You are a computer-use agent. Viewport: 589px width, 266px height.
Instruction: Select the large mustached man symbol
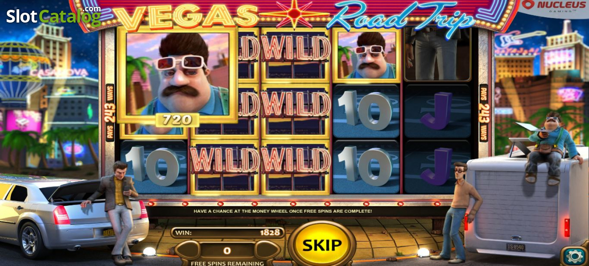tap(178, 75)
